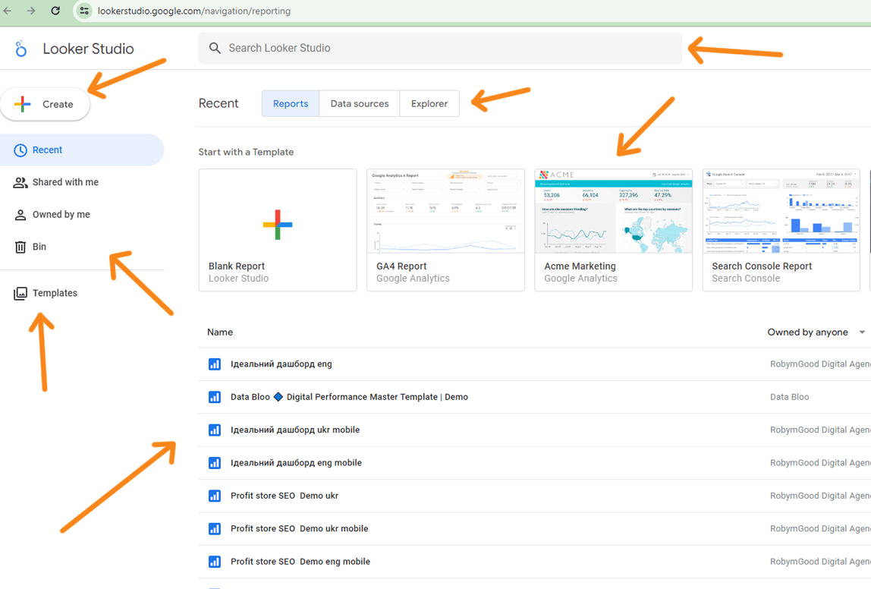Image resolution: width=871 pixels, height=589 pixels.
Task: Click the Start with a Template heading
Action: [246, 153]
